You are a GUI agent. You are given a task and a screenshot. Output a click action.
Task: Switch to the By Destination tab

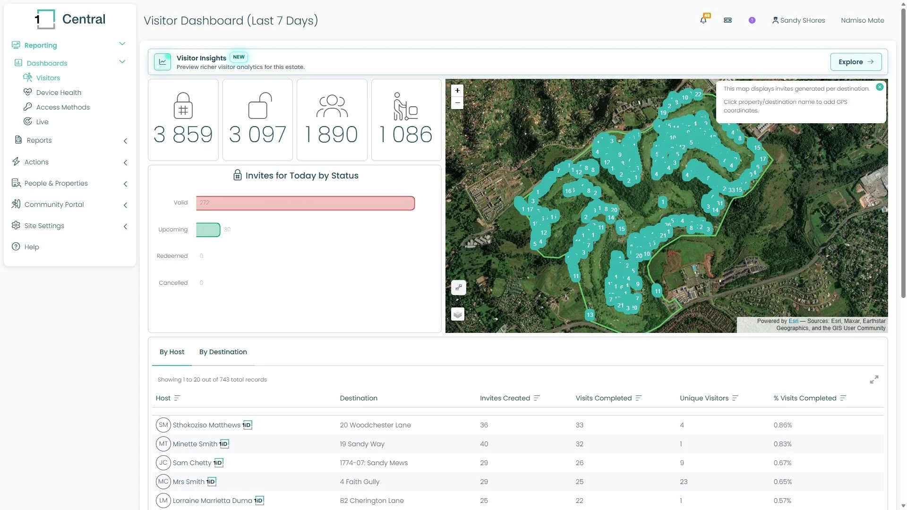coord(223,352)
